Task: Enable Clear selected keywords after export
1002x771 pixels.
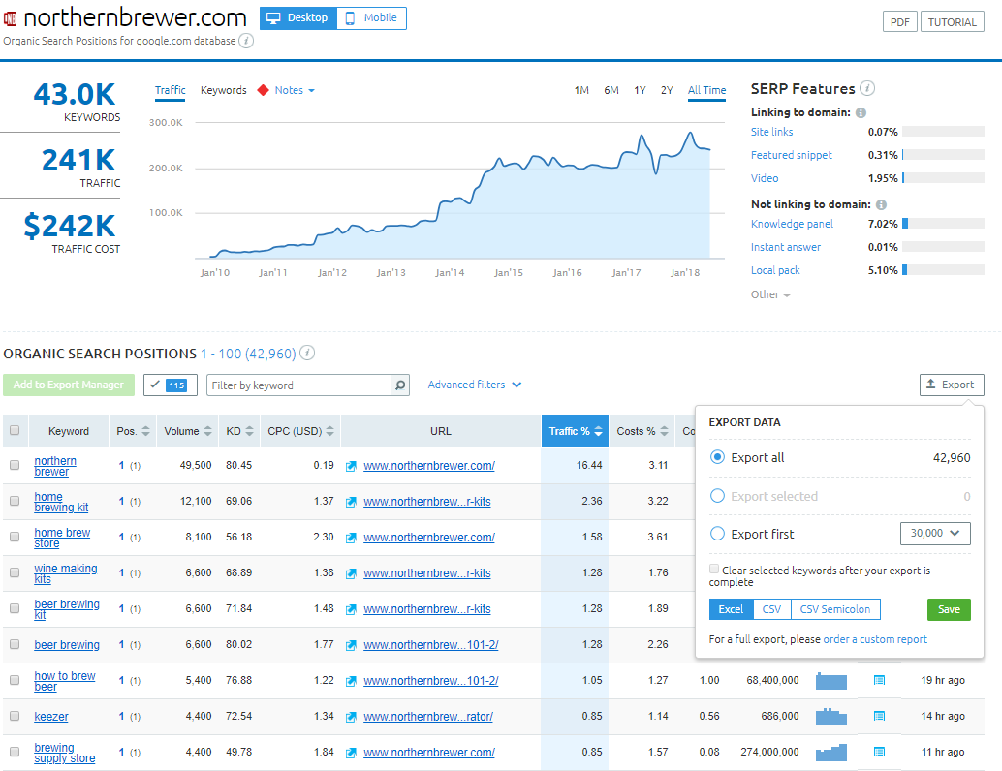Action: [714, 569]
